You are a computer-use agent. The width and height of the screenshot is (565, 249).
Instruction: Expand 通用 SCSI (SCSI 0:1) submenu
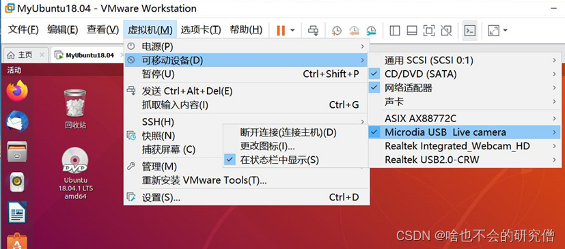[x=465, y=60]
